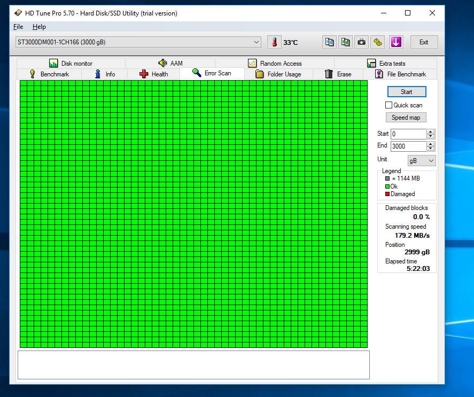Click the 0.0 % damaged blocks value
The width and height of the screenshot is (474, 397).
[422, 217]
